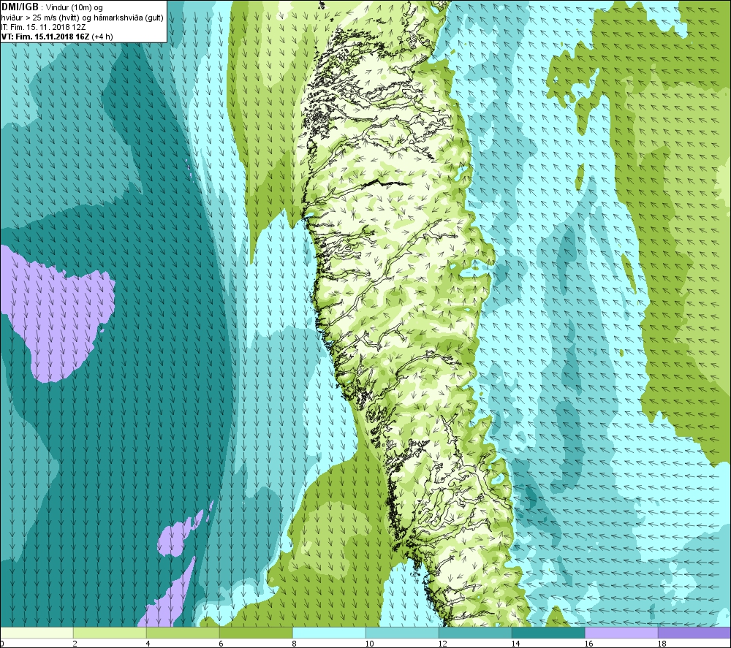Click the medium green 4–6 m/s legend swatch
731x648 pixels.
click(x=183, y=633)
